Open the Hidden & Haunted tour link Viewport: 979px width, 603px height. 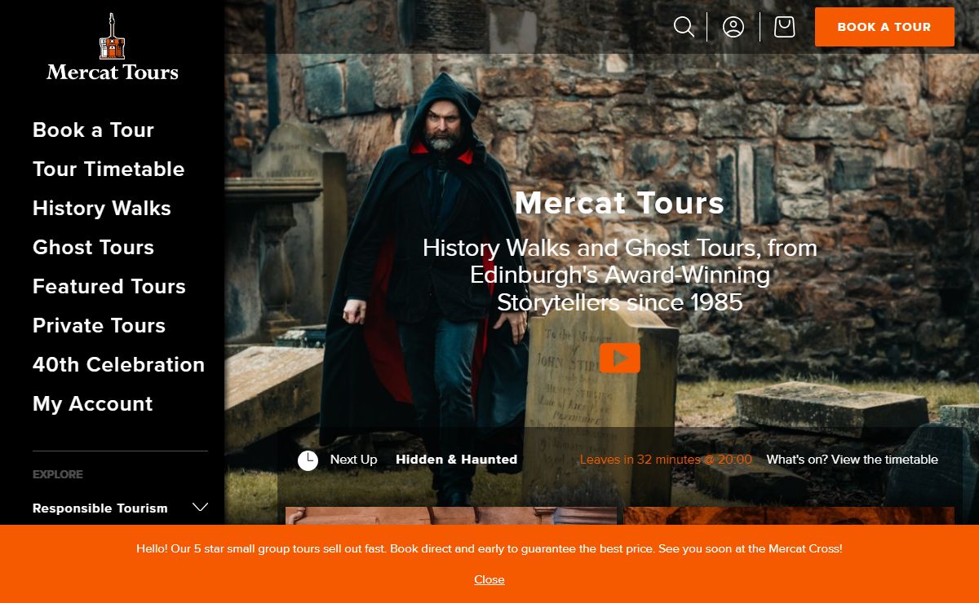[x=457, y=460]
